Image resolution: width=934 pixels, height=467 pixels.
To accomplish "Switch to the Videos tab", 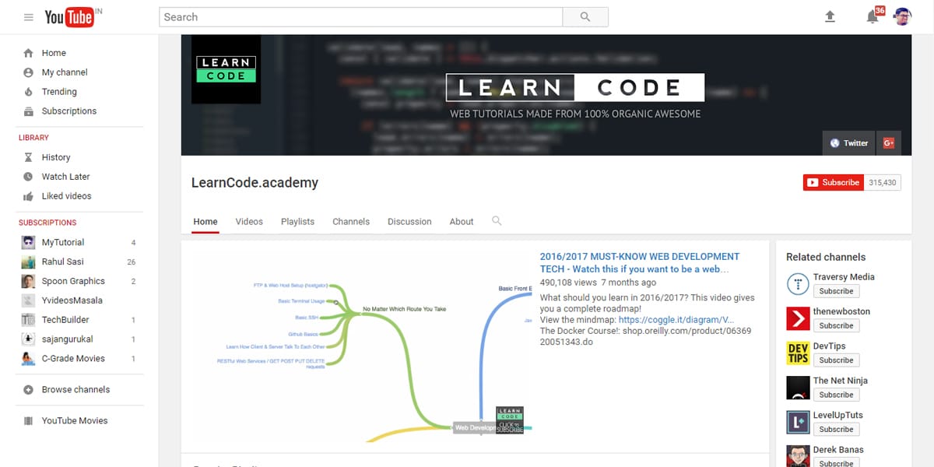I will (249, 222).
